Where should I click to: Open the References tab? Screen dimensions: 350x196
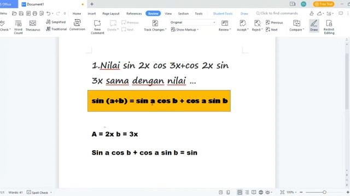click(x=134, y=14)
